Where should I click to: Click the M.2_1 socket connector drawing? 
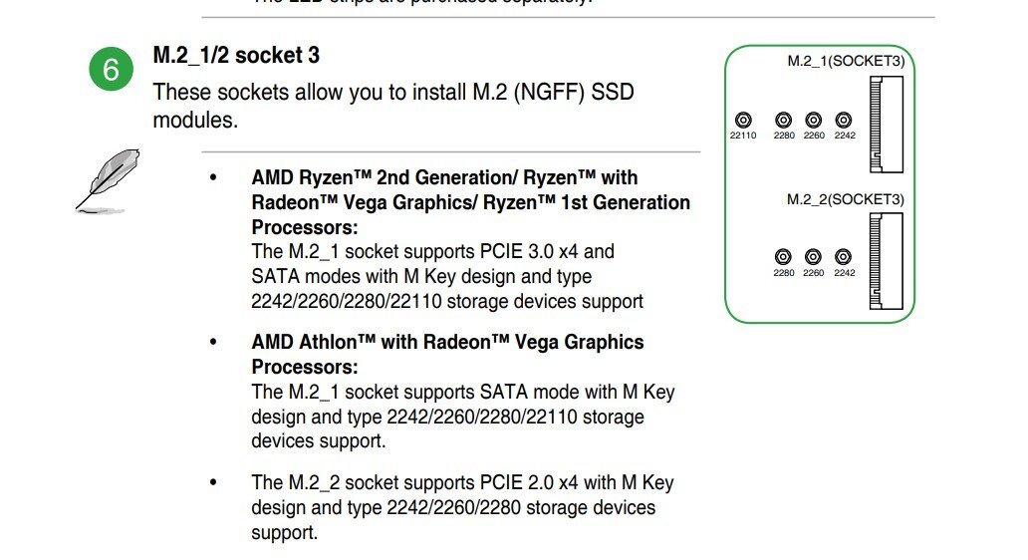point(887,124)
